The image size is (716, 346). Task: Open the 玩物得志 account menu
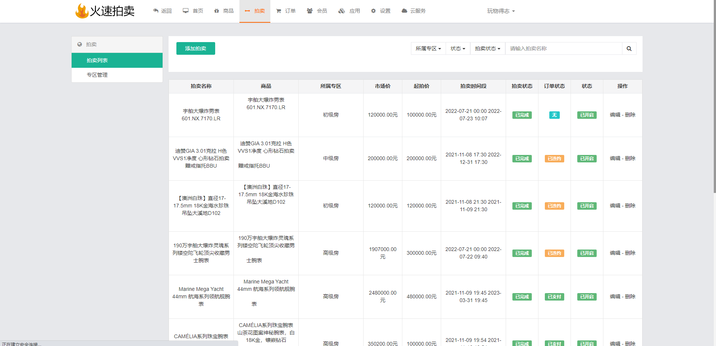(500, 11)
